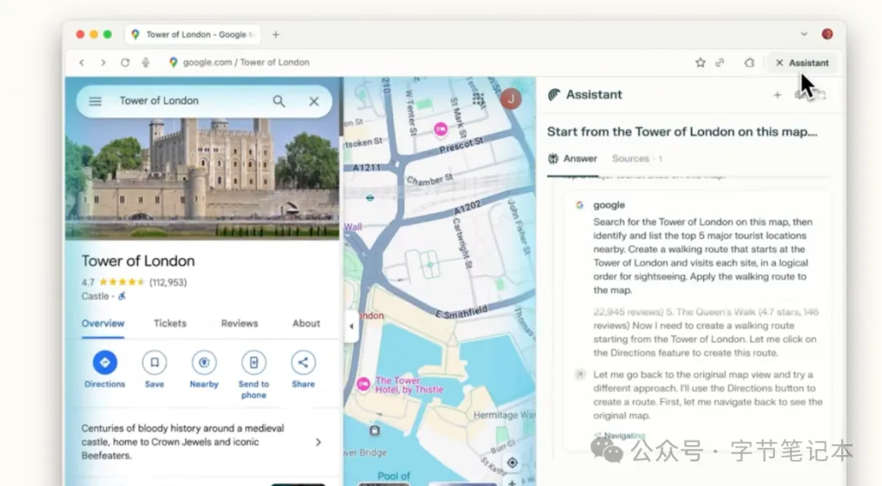This screenshot has height=486, width=882.
Task: Click the transit marker near Chamber St
Action: 370,198
